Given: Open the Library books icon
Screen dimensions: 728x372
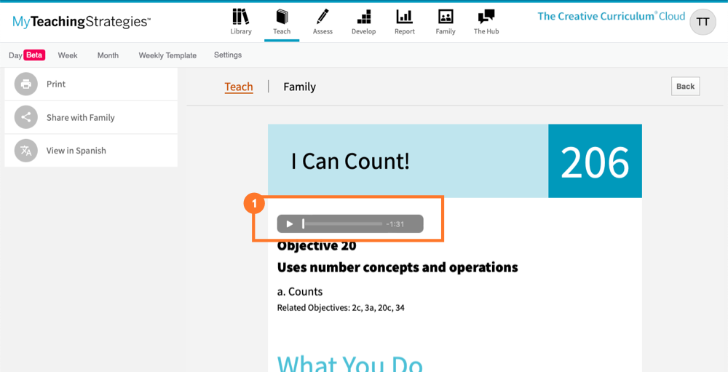Looking at the screenshot, I should (x=240, y=17).
